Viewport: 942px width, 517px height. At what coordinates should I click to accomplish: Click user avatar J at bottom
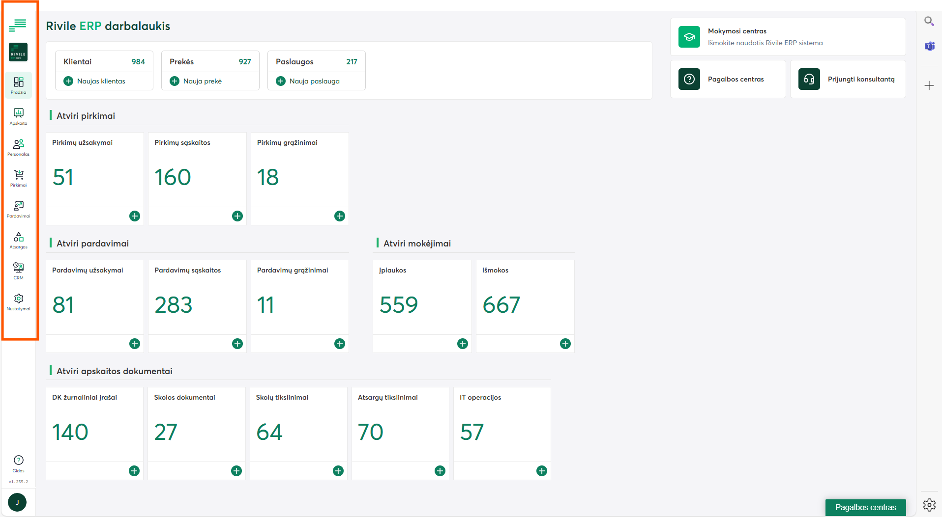pyautogui.click(x=17, y=502)
